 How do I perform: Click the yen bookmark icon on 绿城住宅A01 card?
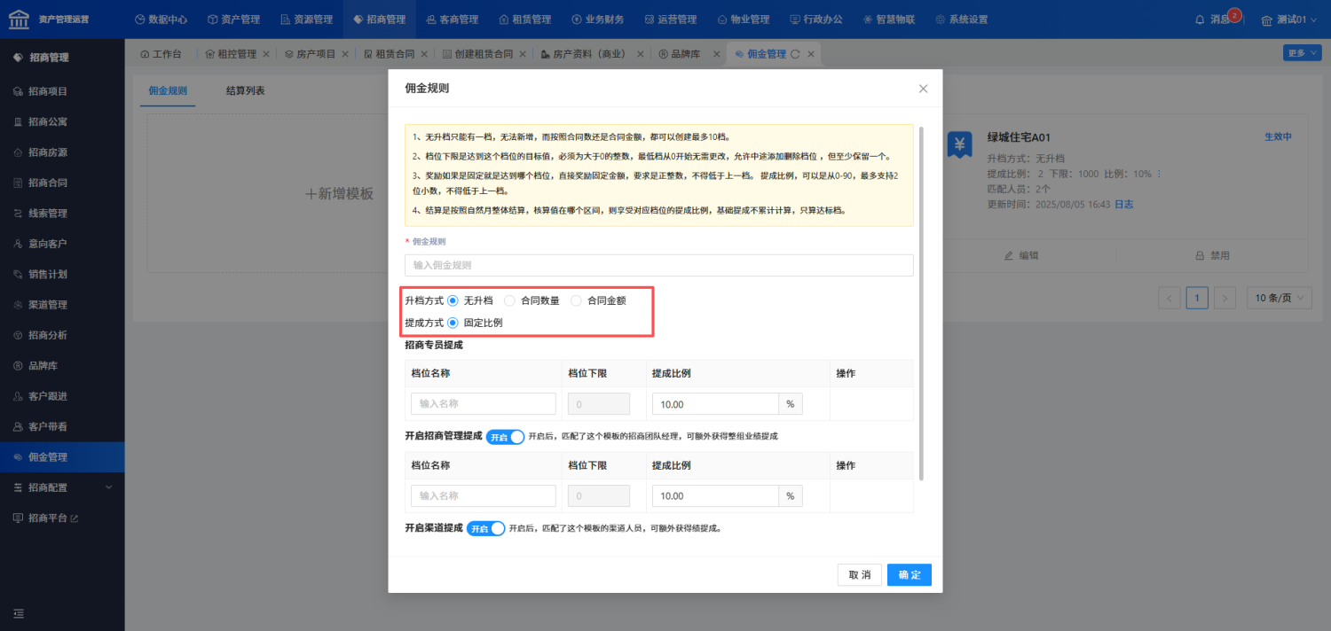click(x=958, y=144)
